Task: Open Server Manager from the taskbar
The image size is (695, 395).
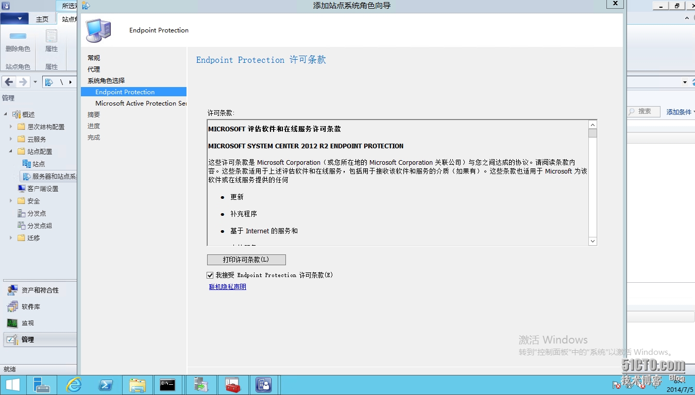Action: [x=41, y=385]
